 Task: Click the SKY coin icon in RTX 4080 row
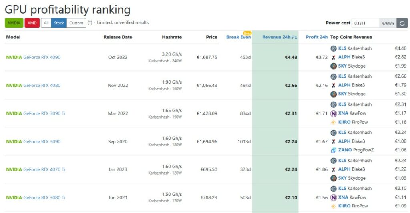(334, 94)
